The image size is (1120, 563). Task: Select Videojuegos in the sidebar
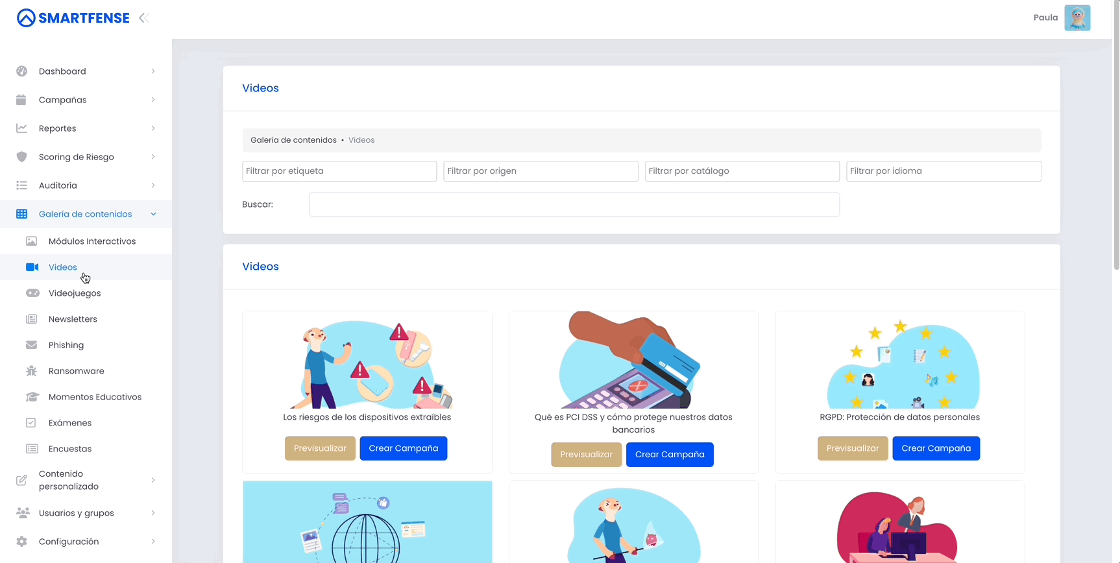86,293
